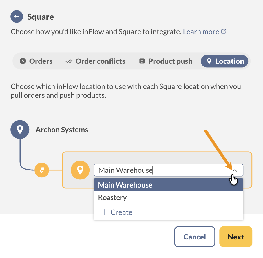Click the puzzle connector icon on the link line
The width and height of the screenshot is (263, 258).
(42, 170)
